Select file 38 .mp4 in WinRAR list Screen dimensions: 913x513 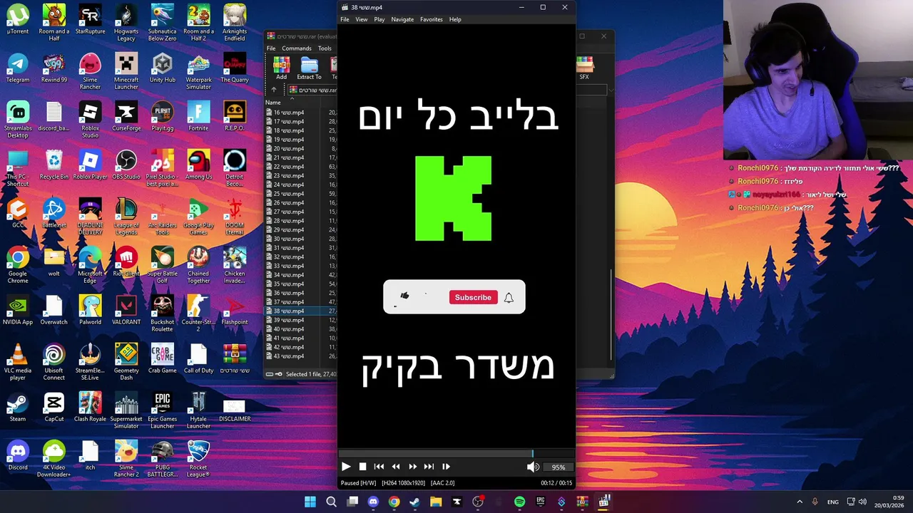coord(289,311)
